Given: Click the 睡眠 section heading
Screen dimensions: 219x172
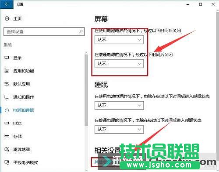Looking at the screenshot, I should 101,85.
